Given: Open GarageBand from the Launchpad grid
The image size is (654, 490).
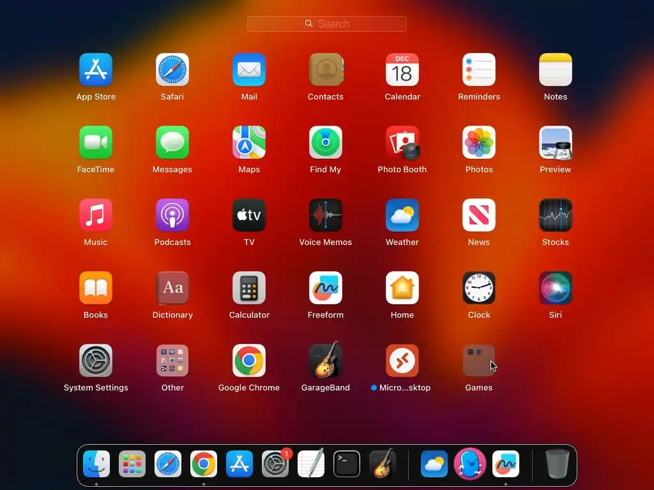Looking at the screenshot, I should (x=326, y=360).
